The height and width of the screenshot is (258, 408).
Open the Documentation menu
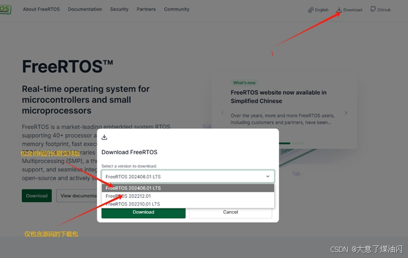[85, 9]
